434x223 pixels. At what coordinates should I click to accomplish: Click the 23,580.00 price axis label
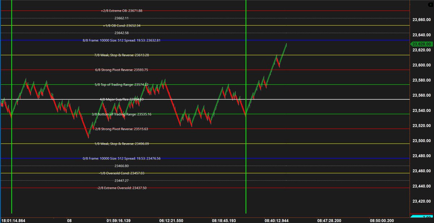click(x=421, y=80)
